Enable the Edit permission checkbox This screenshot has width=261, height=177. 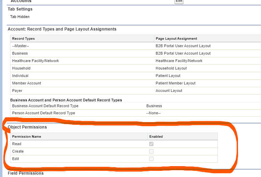(151, 159)
